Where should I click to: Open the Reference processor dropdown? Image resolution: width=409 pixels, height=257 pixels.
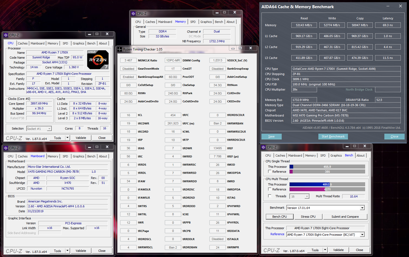pyautogui.click(x=362, y=235)
